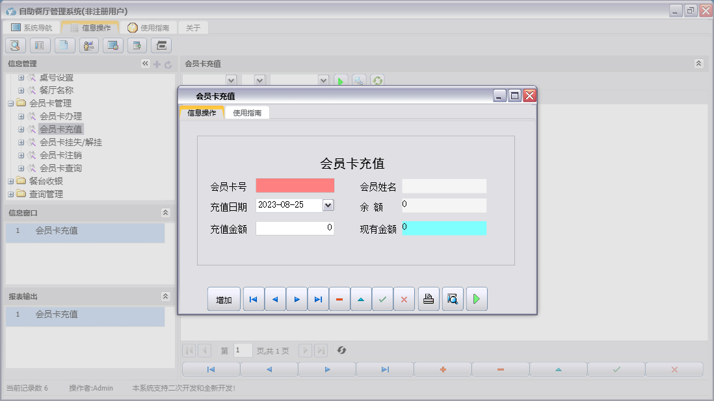This screenshot has width=714, height=401.
Task: Click the magnifier search icon in the top toolbar
Action: tap(15, 45)
